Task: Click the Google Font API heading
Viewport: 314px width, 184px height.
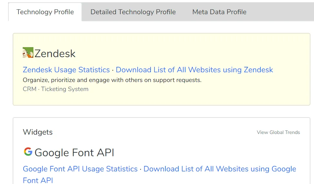Action: coord(74,153)
